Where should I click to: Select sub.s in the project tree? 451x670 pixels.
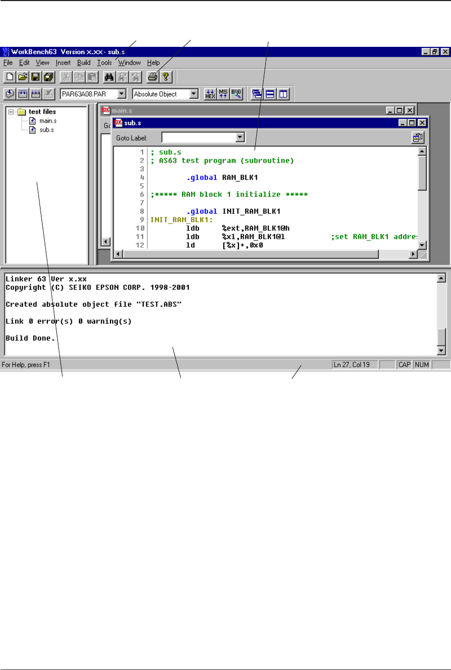click(x=46, y=129)
